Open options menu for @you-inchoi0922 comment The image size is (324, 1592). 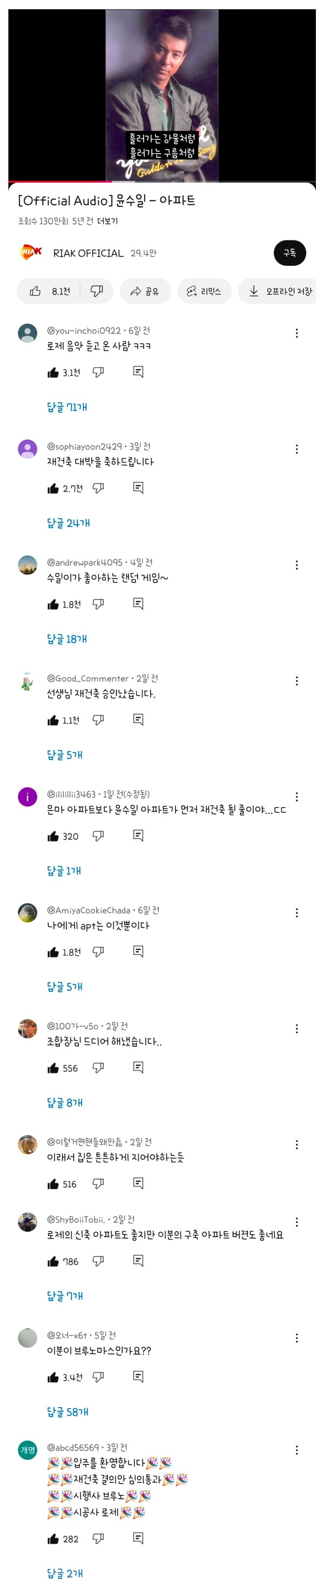point(297,333)
